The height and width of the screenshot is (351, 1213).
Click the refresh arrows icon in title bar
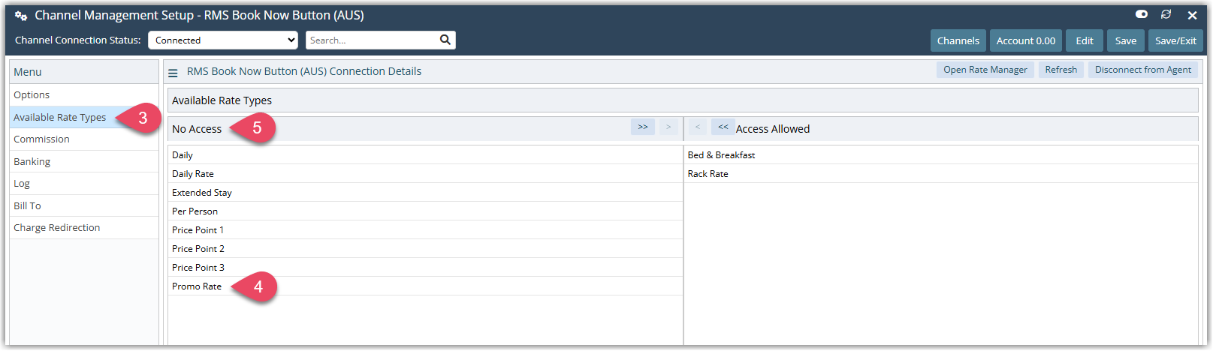[x=1166, y=14]
